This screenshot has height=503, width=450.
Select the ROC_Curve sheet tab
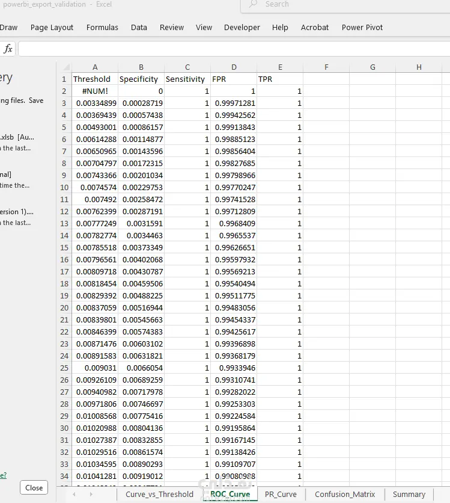click(x=230, y=495)
